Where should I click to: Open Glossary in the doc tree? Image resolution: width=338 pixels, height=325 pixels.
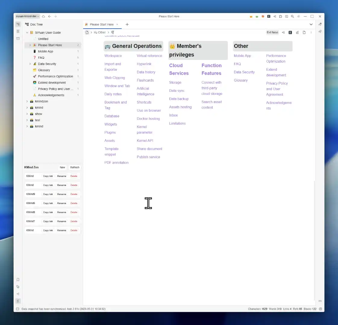tap(53, 70)
